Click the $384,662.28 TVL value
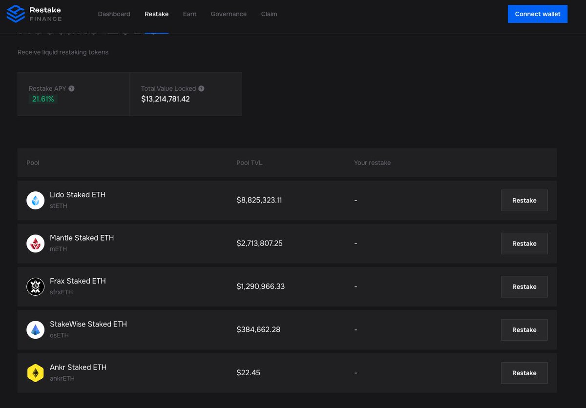Image resolution: width=586 pixels, height=408 pixels. click(258, 329)
